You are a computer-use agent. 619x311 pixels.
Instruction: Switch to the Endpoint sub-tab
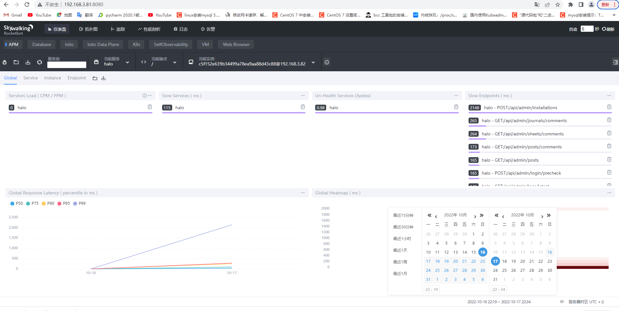coord(77,78)
